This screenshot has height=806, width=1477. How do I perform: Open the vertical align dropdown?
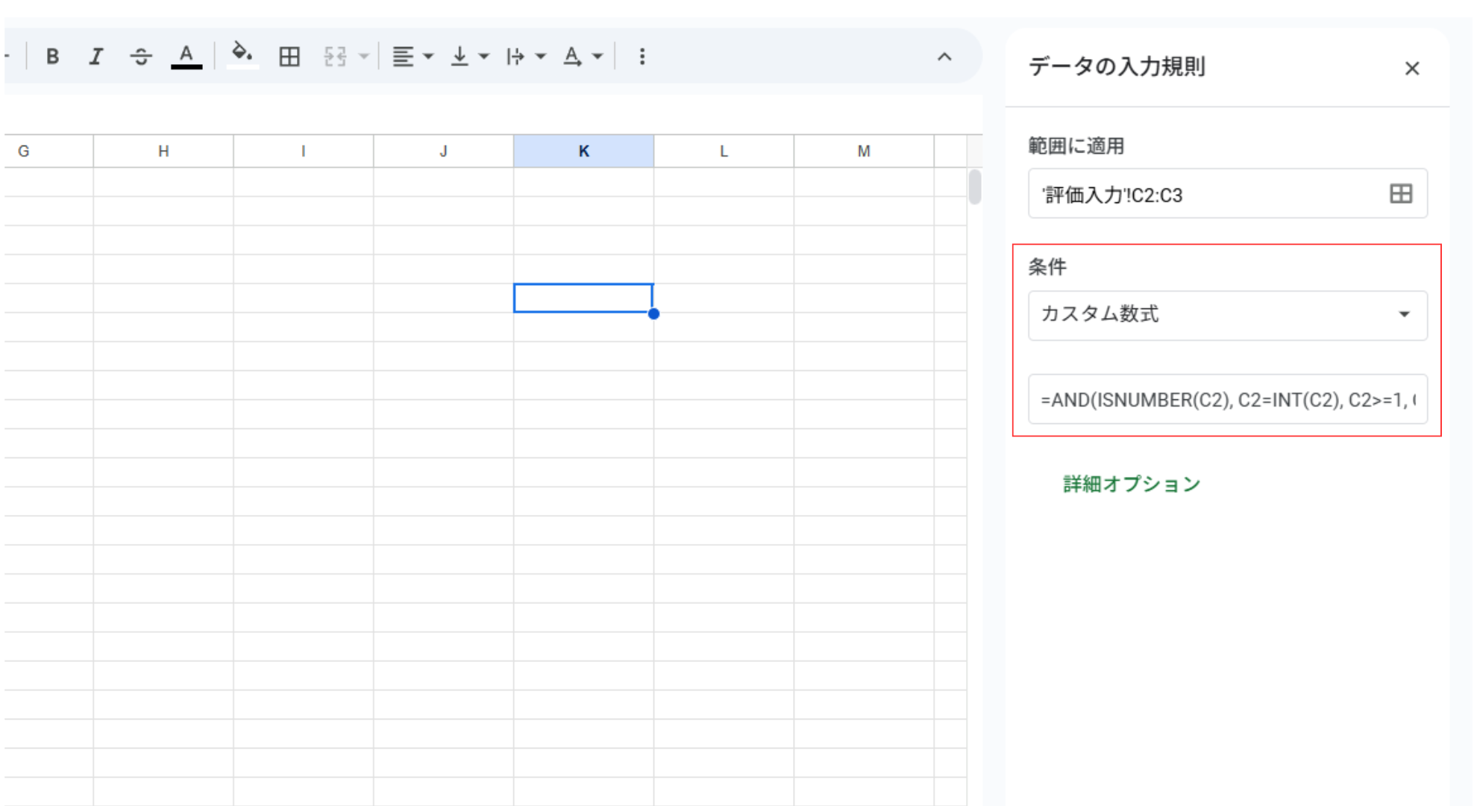(469, 57)
